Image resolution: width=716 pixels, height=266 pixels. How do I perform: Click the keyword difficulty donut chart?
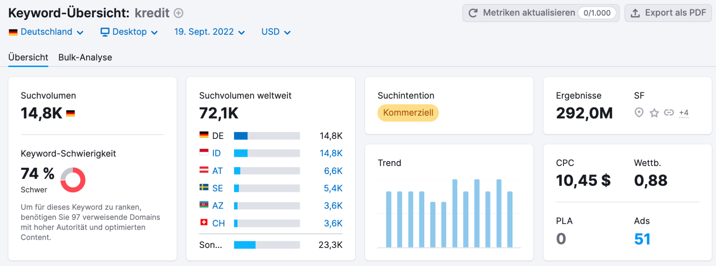[73, 180]
